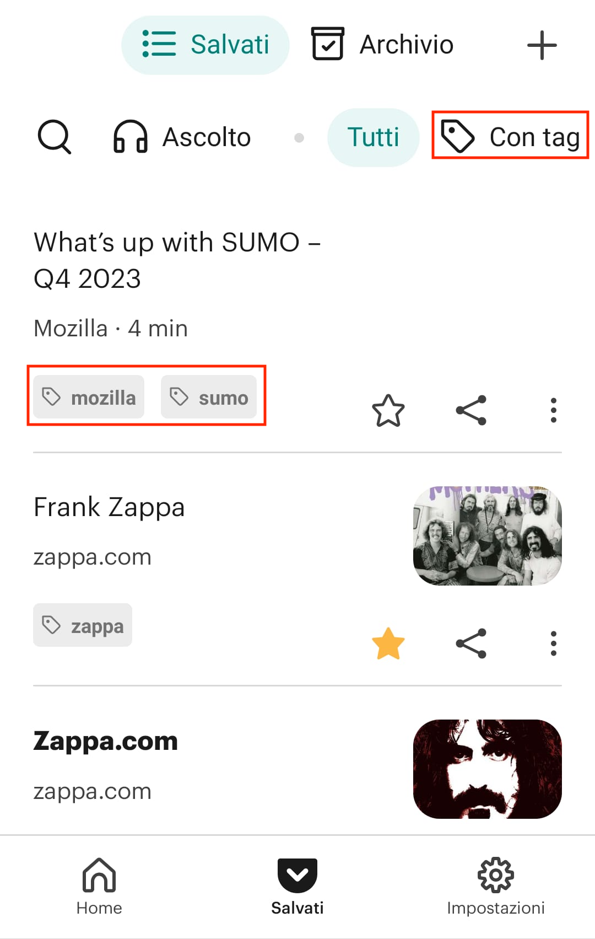This screenshot has width=595, height=939.
Task: Open overflow menu for SUMO article
Action: pos(554,410)
